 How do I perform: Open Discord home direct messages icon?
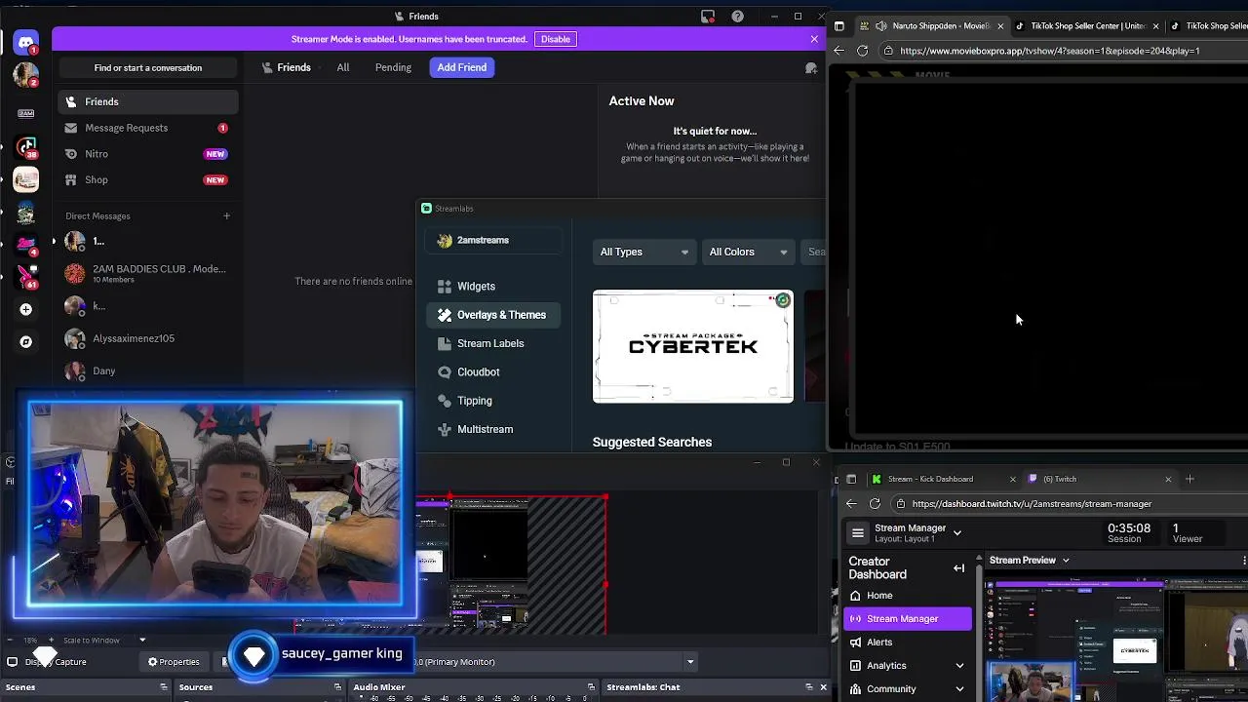(26, 43)
